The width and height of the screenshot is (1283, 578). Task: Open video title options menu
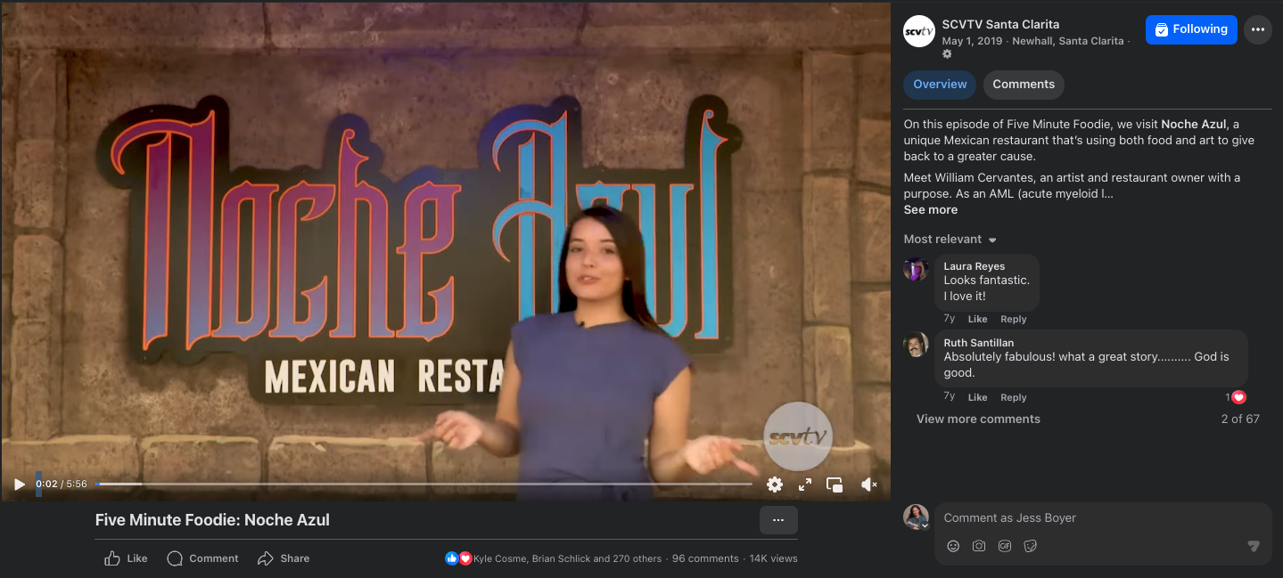778,520
